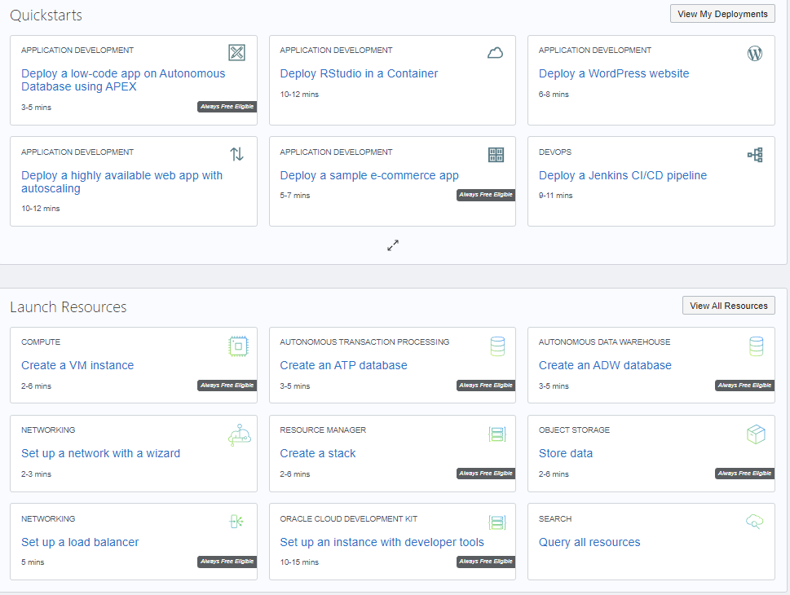Click Always Free Eligible badge on ATP card
This screenshot has height=595, width=790.
click(486, 386)
